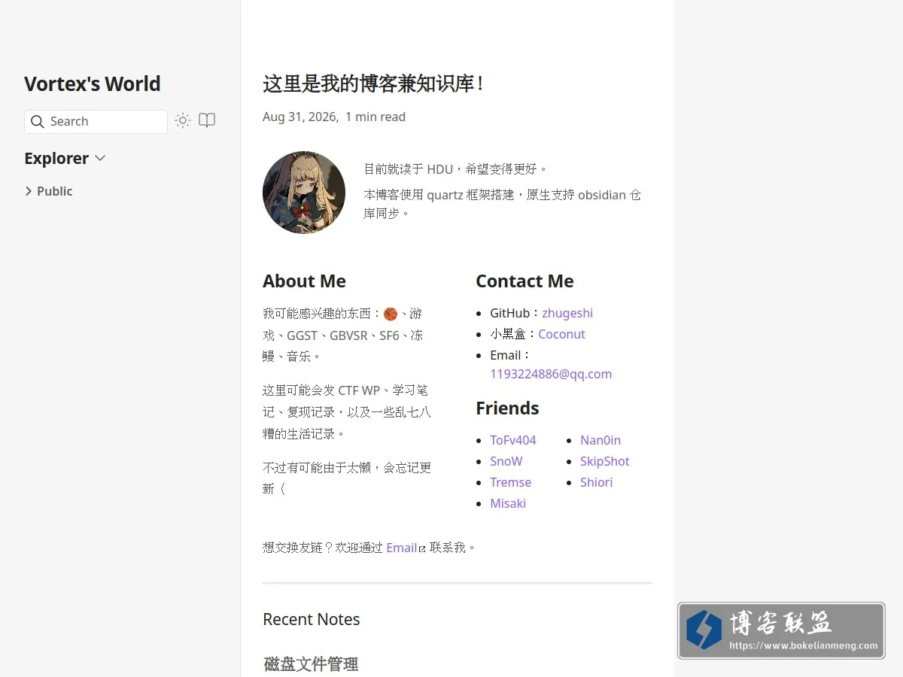Screen dimensions: 903x677
Task: Click the Contact Me heading
Action: [524, 281]
